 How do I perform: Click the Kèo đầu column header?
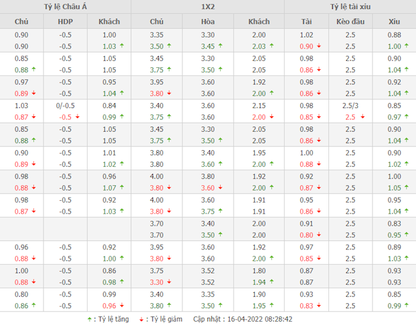(x=350, y=22)
